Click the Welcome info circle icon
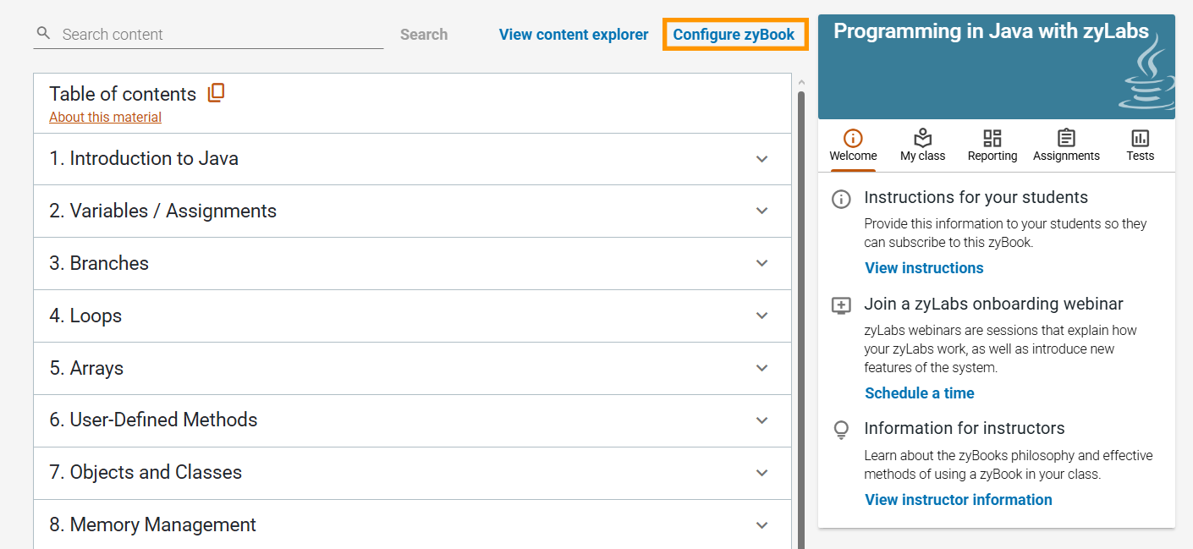This screenshot has height=549, width=1193. pyautogui.click(x=853, y=138)
